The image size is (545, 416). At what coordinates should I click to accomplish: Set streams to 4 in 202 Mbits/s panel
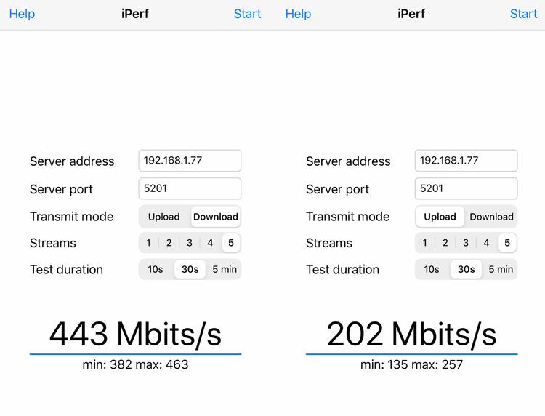tap(486, 243)
